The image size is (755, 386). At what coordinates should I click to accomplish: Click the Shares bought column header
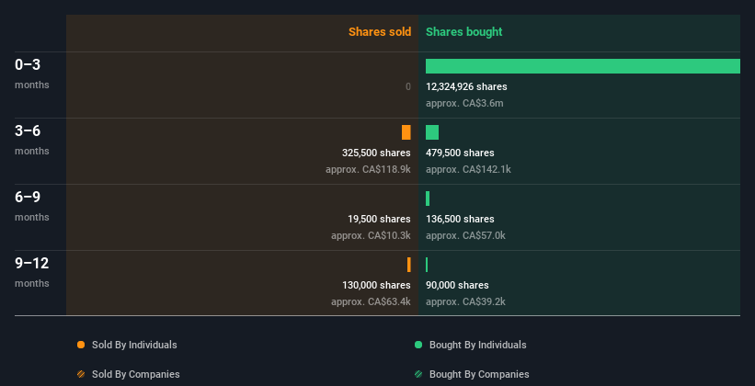point(464,32)
